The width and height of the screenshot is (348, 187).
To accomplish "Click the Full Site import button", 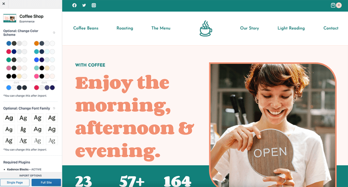I will click(46, 183).
